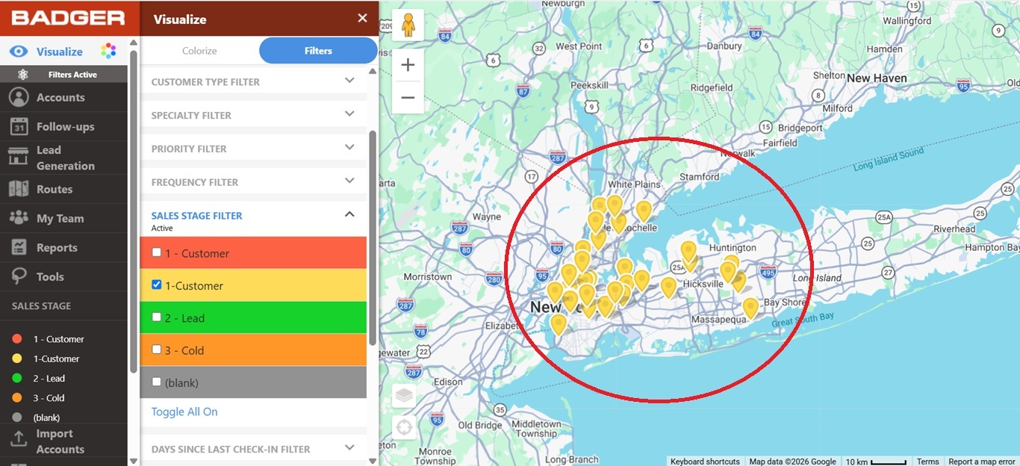Click the 10 km map scale control
The width and height of the screenshot is (1020, 466).
point(875,462)
